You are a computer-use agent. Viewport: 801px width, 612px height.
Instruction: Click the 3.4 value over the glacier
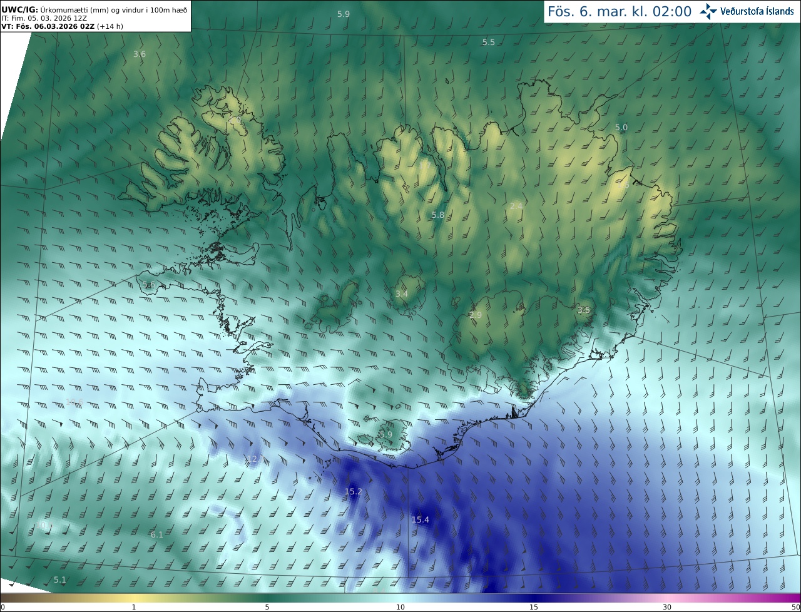tap(402, 293)
